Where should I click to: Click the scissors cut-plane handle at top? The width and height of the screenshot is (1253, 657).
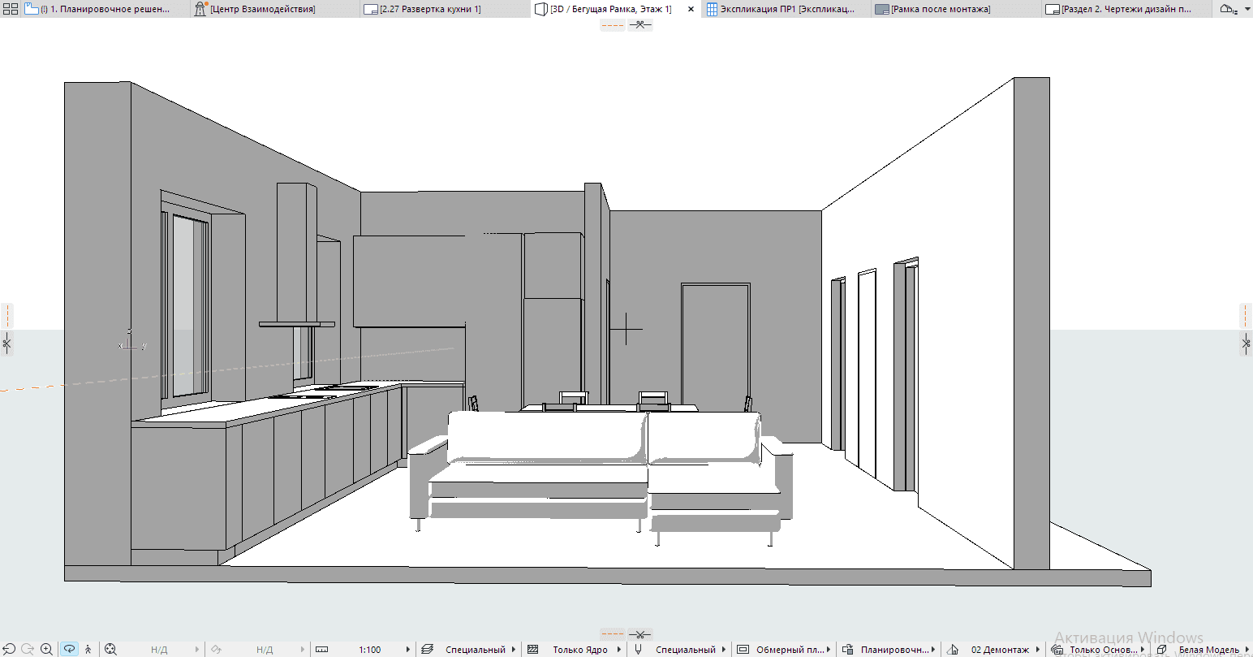pyautogui.click(x=640, y=24)
